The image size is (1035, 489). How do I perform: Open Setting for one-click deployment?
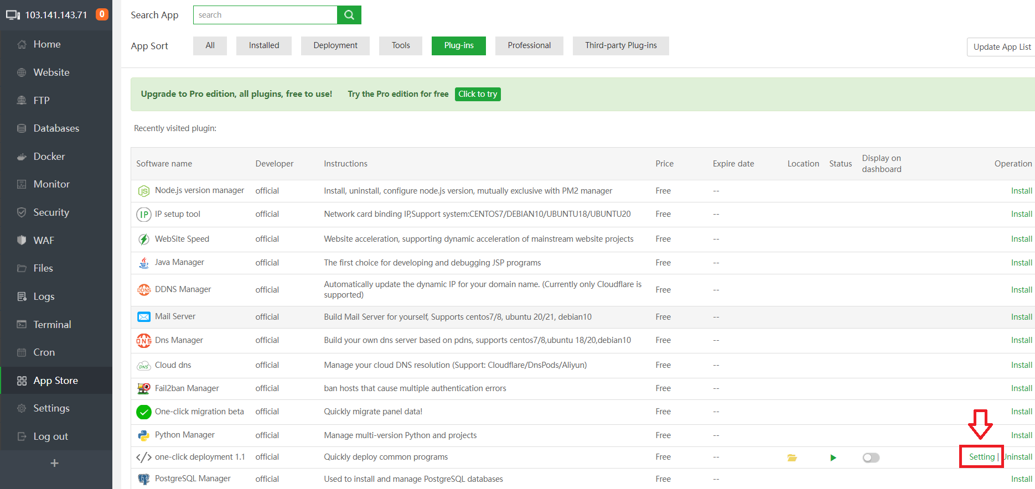[x=982, y=457]
